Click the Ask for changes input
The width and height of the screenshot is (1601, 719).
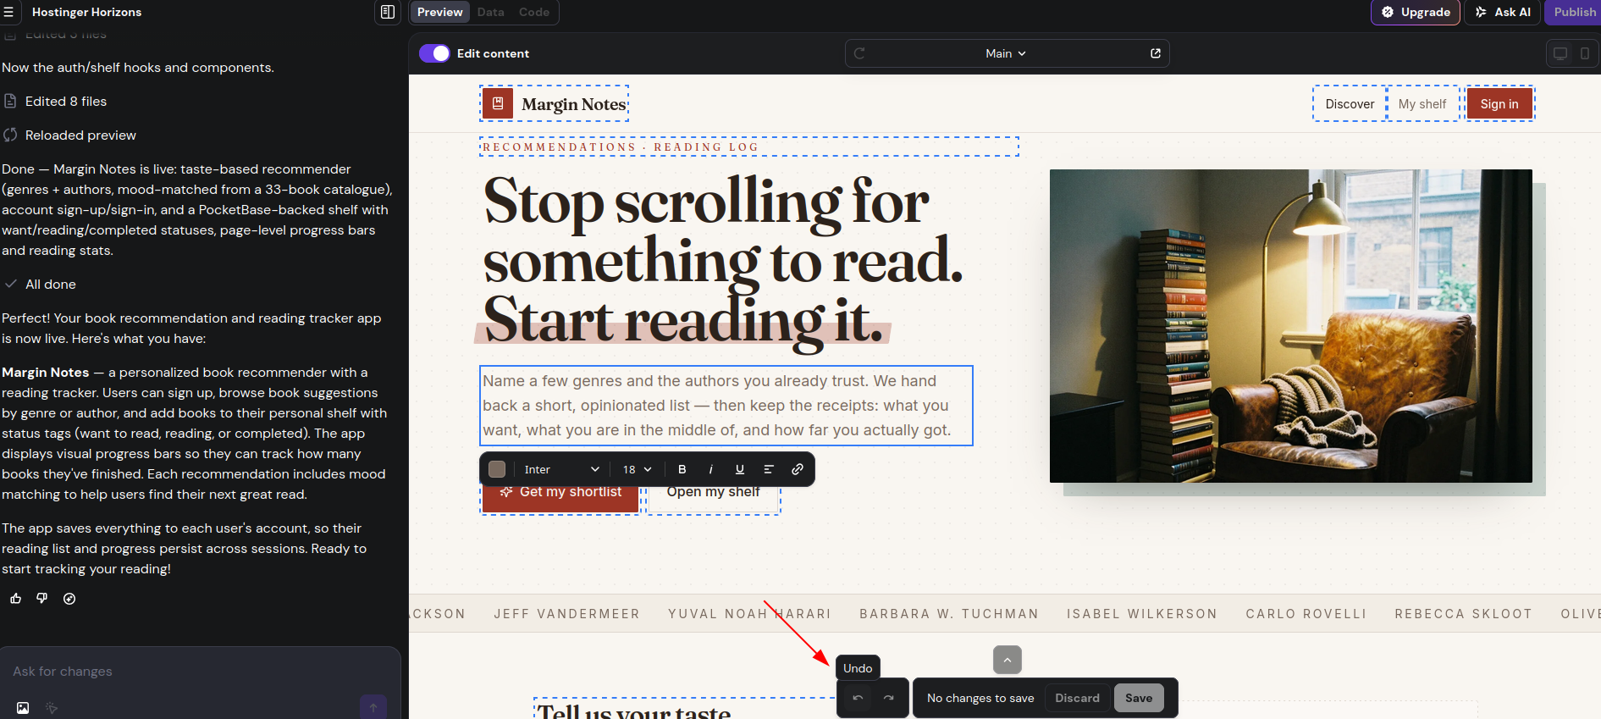click(x=200, y=671)
